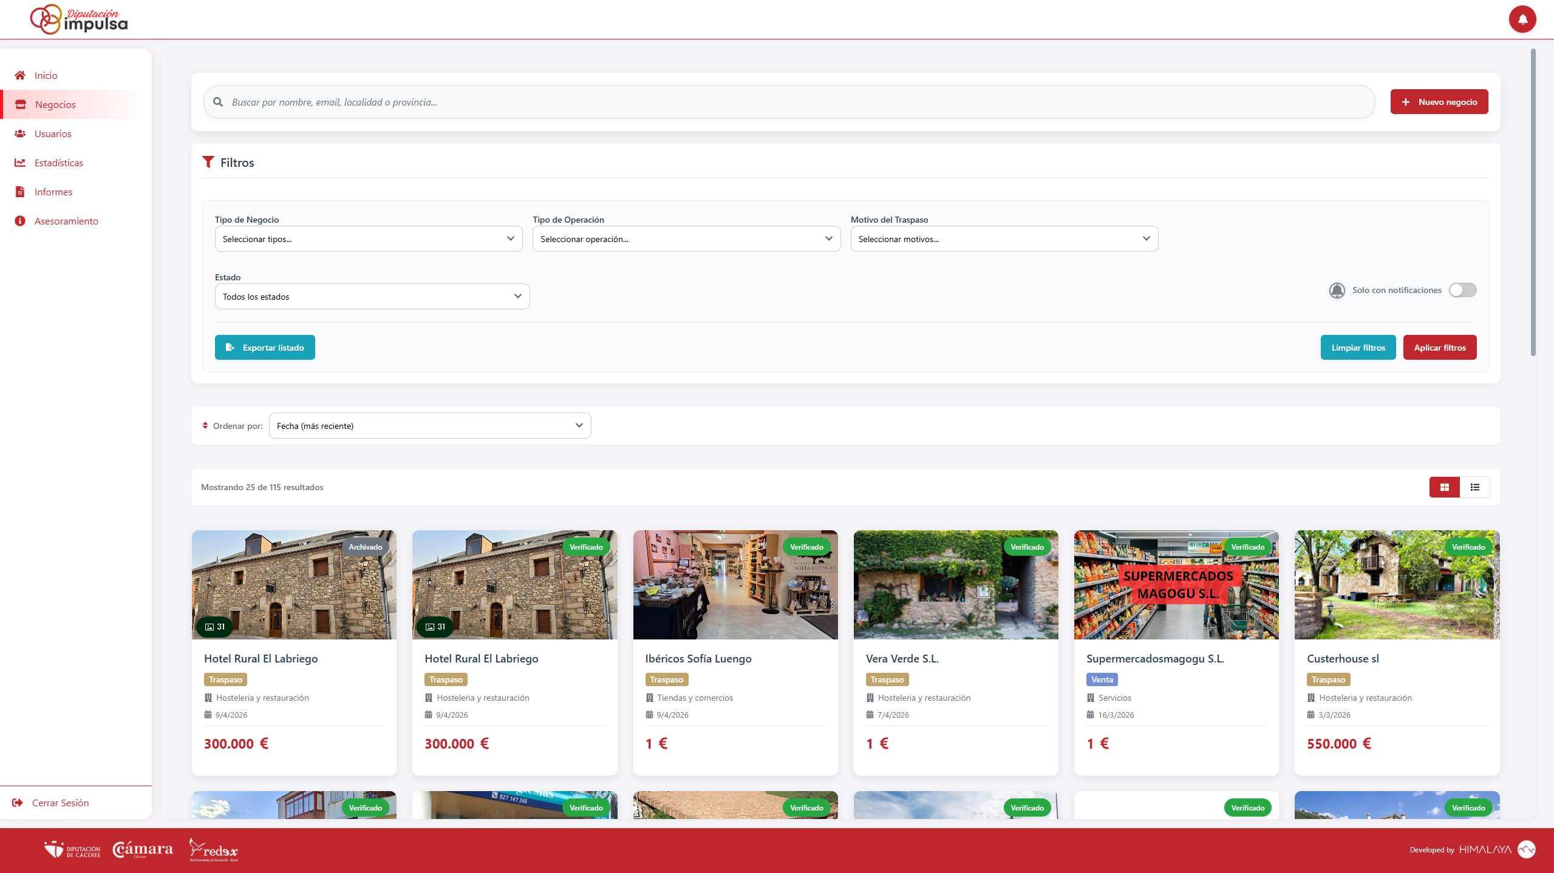Click the page vertical scrollbar
The image size is (1554, 873).
[1533, 203]
